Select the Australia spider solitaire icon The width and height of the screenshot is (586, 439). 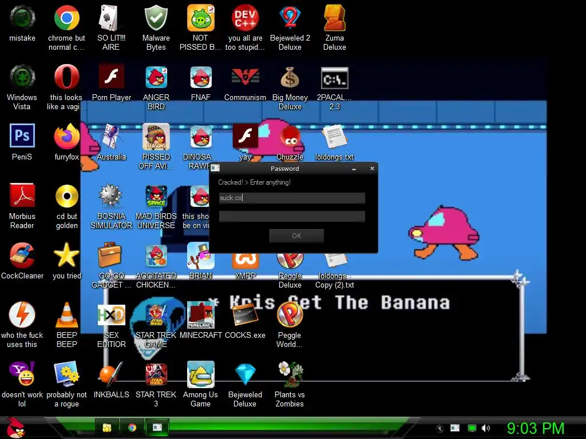click(111, 137)
